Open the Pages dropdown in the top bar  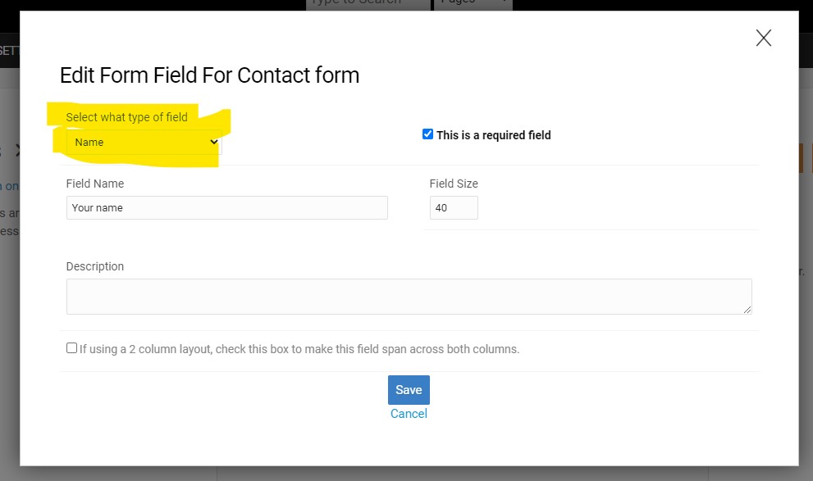[473, 4]
